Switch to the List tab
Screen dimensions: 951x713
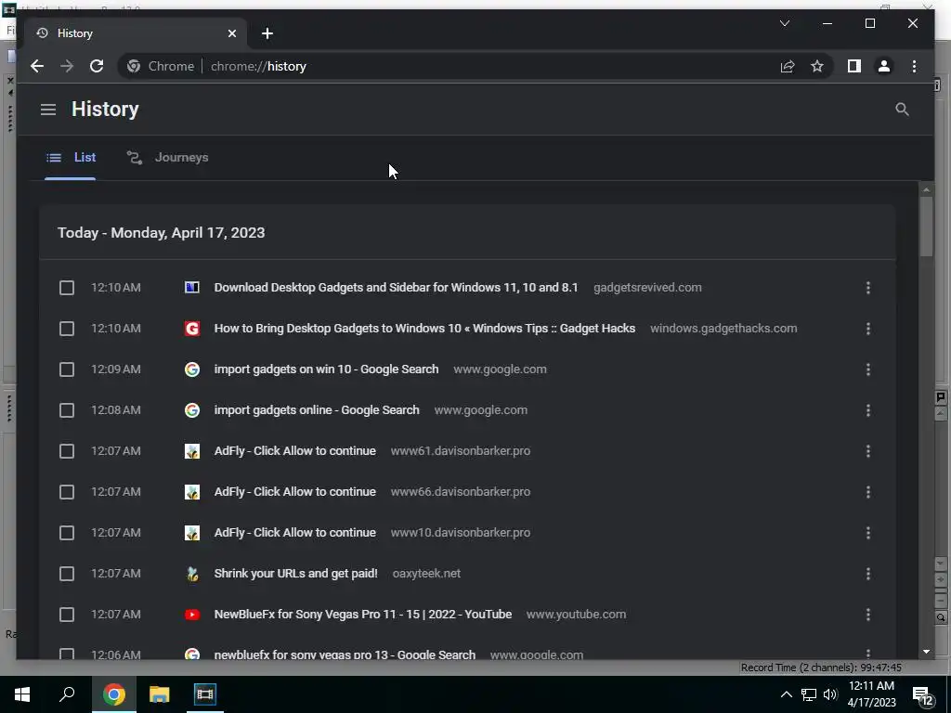point(71,158)
